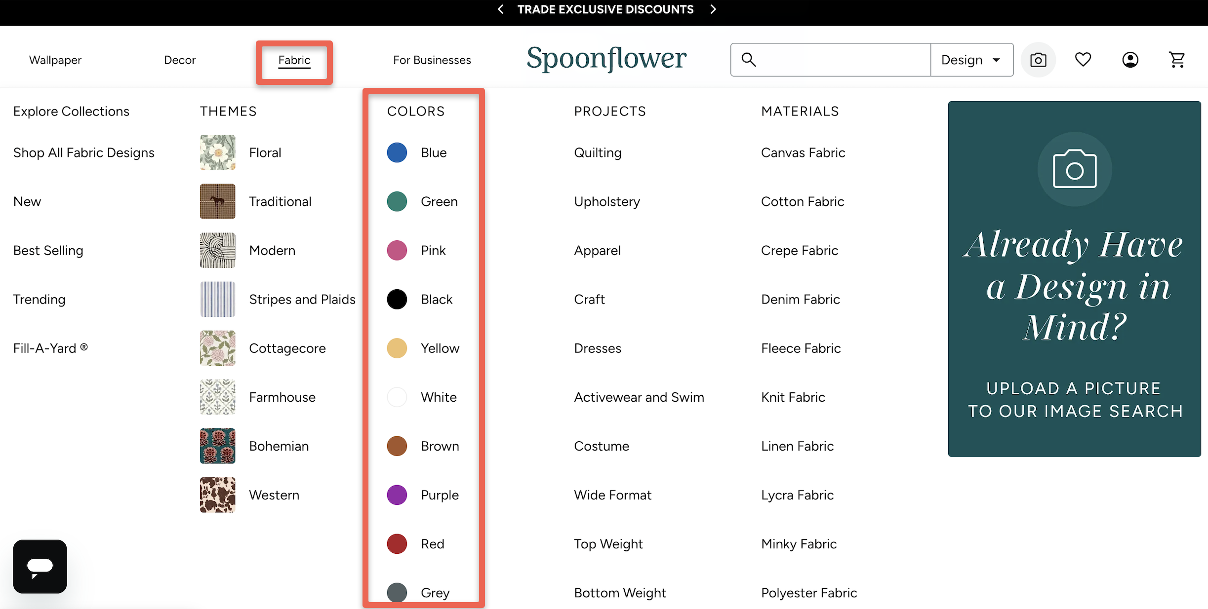Open the Decor menu

180,60
